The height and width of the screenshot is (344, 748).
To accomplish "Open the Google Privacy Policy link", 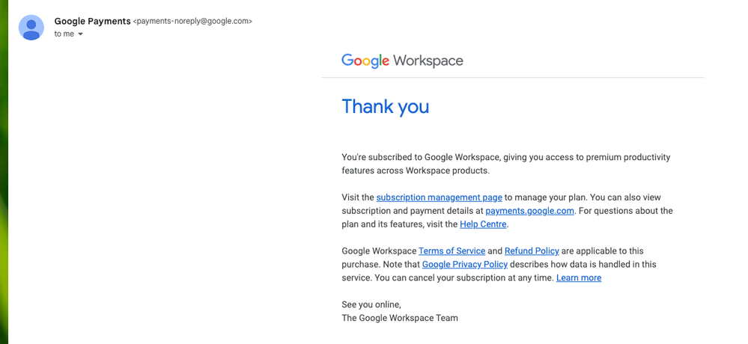I will point(465,264).
